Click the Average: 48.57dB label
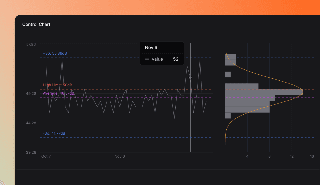The image size is (320, 185). click(x=59, y=93)
